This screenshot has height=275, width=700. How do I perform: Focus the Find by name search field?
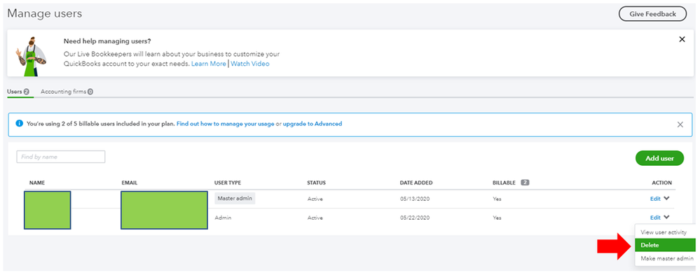click(61, 157)
